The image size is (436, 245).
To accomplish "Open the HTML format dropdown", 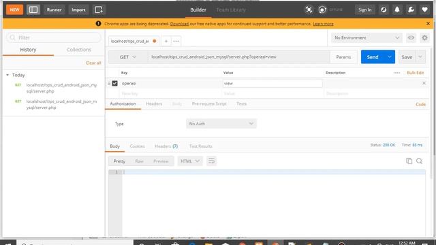I will 190,161.
